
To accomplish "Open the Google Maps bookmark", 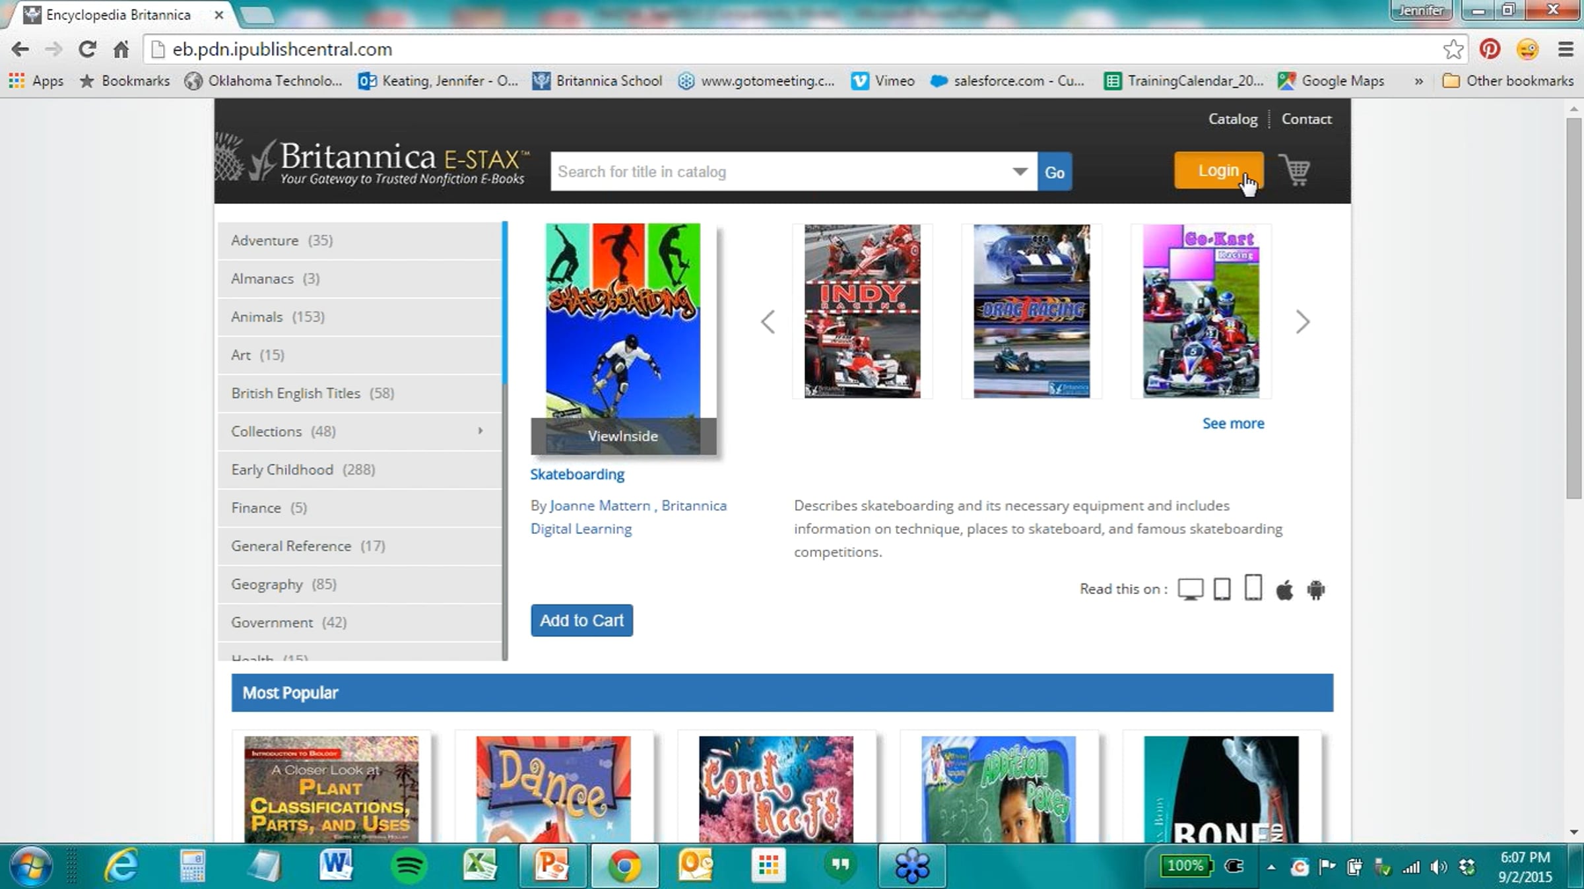I will tap(1331, 81).
